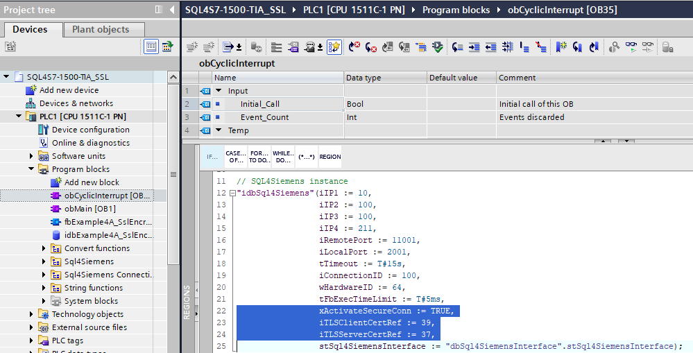Click the insert row icon in editor toolbar
693x353 pixels.
pyautogui.click(x=192, y=46)
